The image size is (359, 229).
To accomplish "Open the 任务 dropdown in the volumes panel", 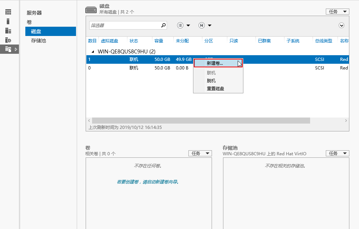I will [x=200, y=153].
